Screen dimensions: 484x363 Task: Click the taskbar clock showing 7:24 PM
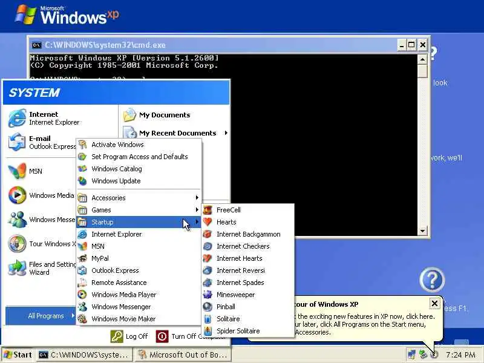(460, 355)
